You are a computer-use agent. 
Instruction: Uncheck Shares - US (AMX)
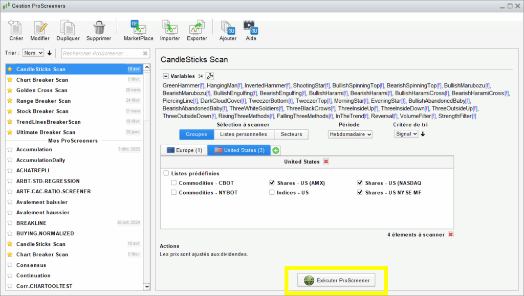point(272,183)
